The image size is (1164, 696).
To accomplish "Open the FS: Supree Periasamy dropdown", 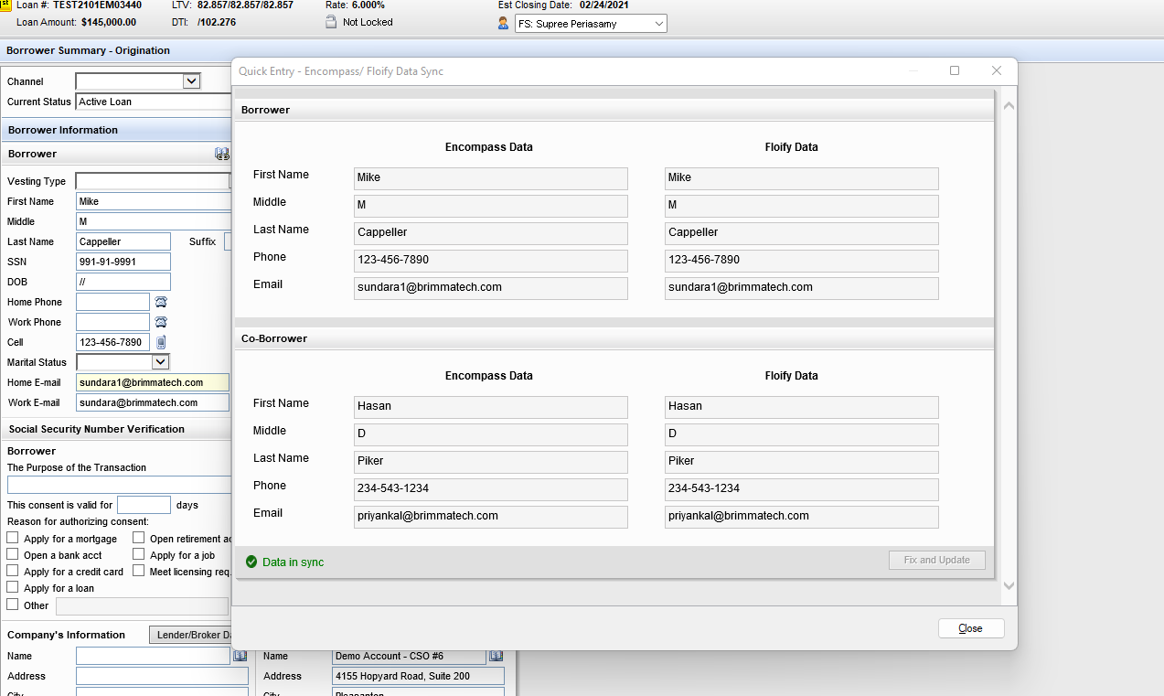I will [659, 24].
